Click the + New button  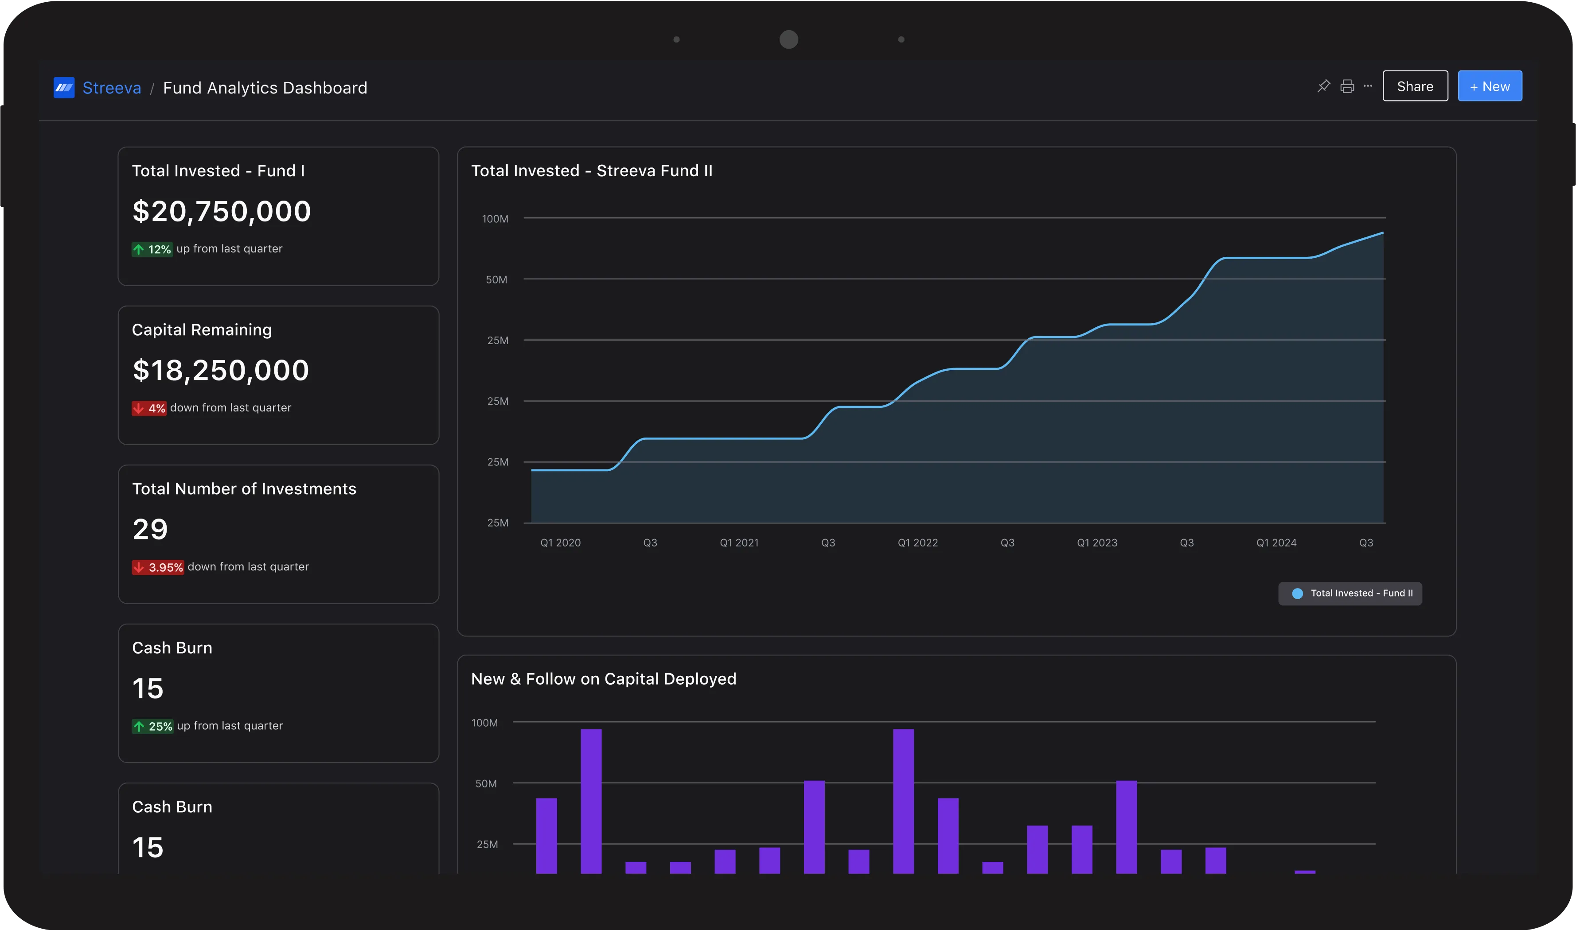pyautogui.click(x=1490, y=86)
